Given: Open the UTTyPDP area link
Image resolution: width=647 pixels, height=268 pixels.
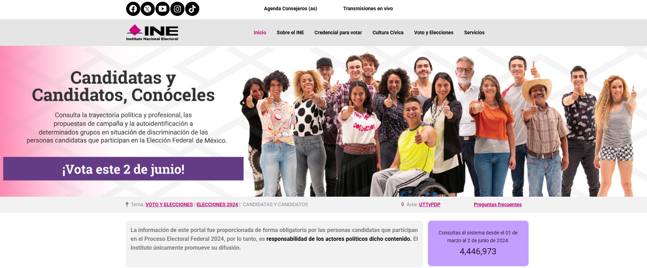Looking at the screenshot, I should [430, 204].
